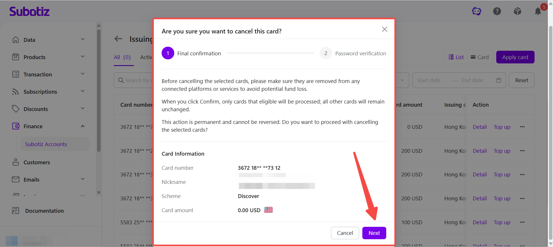Viewport: 553px width, 247px height.
Task: Click the Cancel button in dialog
Action: pos(345,233)
